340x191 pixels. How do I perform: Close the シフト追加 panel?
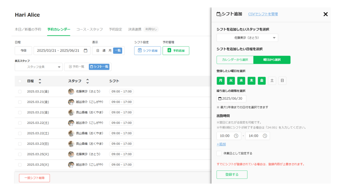[325, 14]
